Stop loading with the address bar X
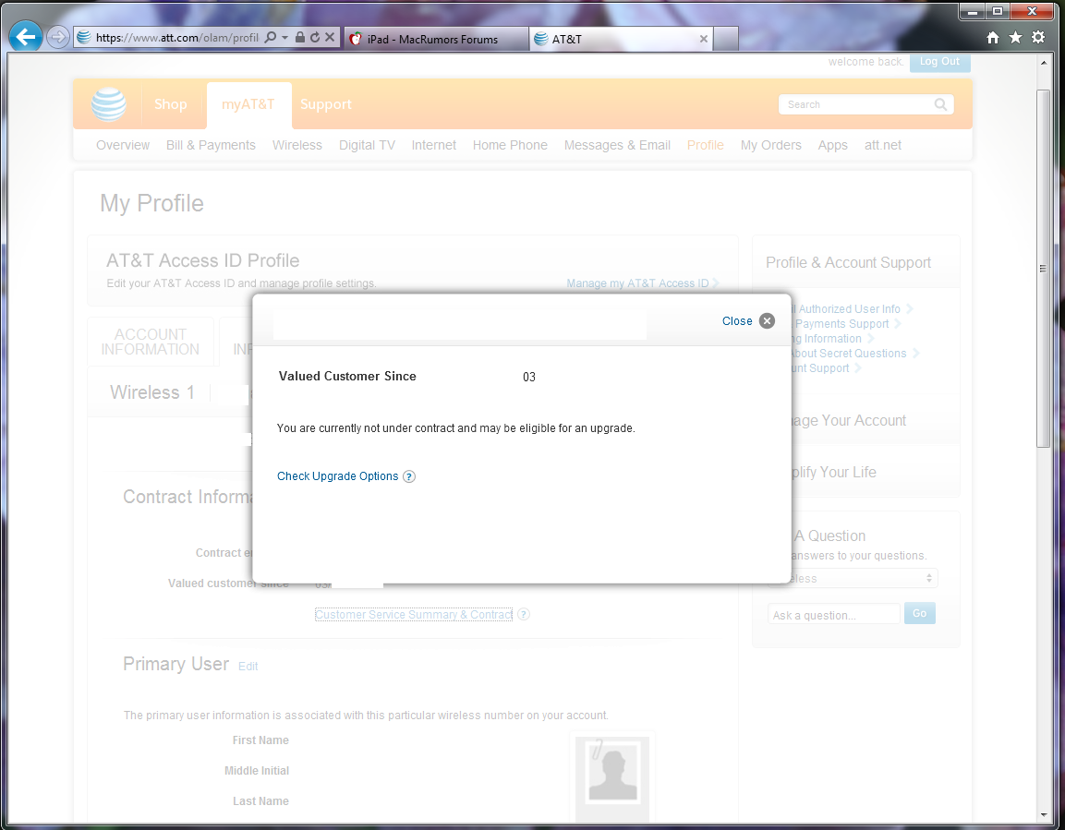Image resolution: width=1065 pixels, height=830 pixels. (x=330, y=37)
